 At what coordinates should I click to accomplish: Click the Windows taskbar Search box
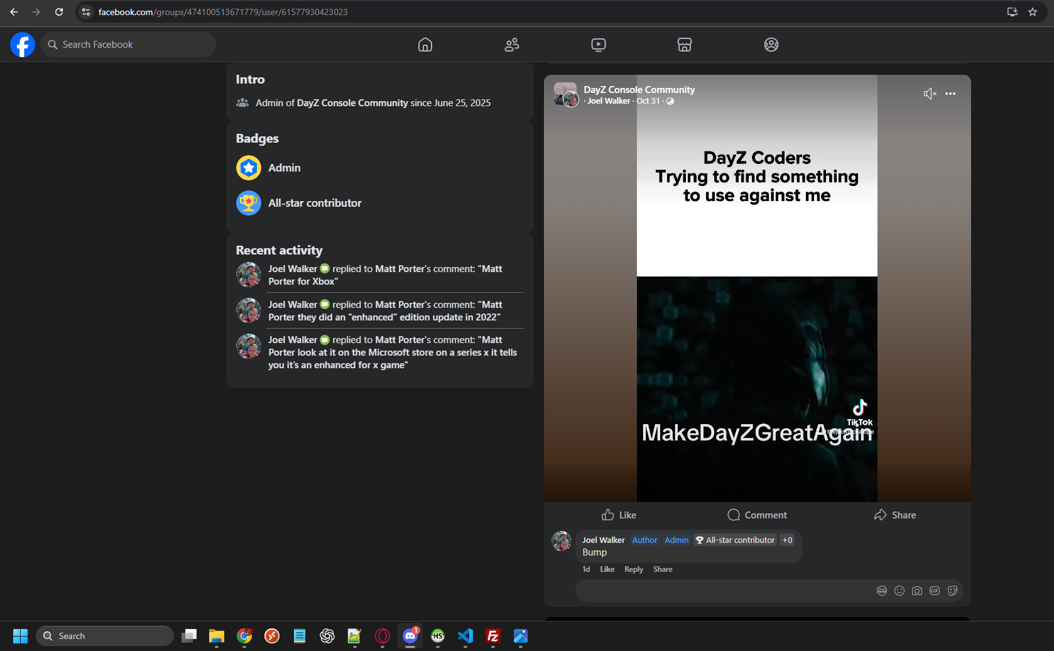(105, 636)
